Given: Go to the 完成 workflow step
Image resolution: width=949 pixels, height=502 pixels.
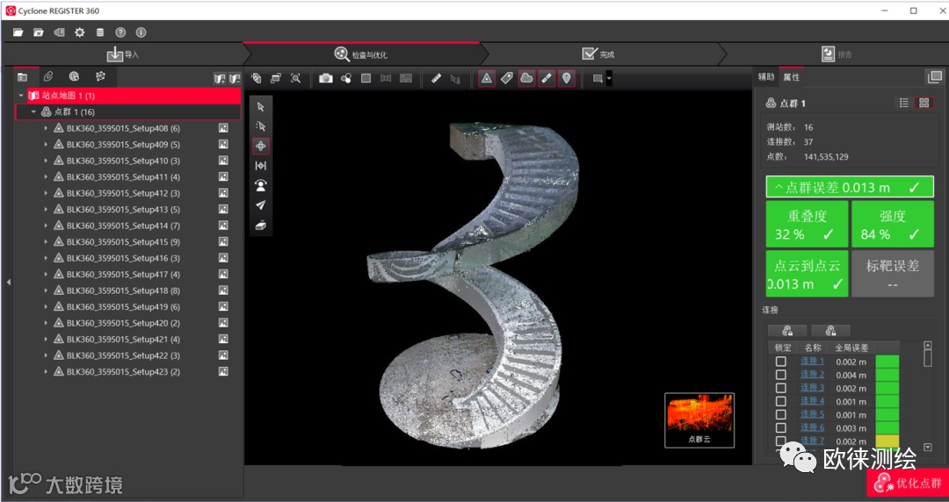Looking at the screenshot, I should coord(598,54).
